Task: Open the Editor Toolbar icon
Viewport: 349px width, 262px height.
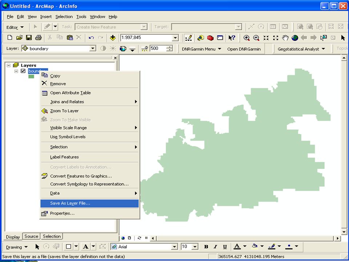Action: pyautogui.click(x=189, y=38)
